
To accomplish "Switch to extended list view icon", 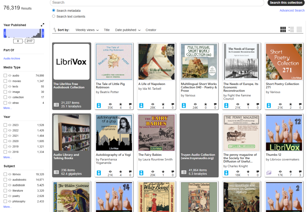I will pos(291,29).
